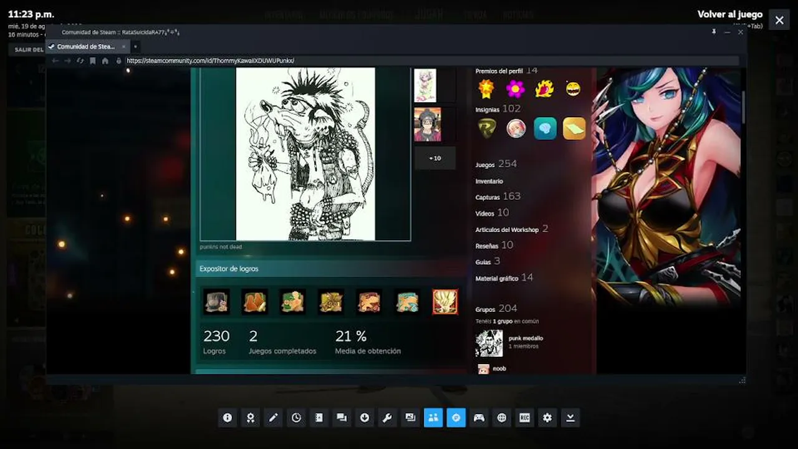The width and height of the screenshot is (798, 449).
Task: Close the Comunidad de Steam tab
Action: (123, 46)
